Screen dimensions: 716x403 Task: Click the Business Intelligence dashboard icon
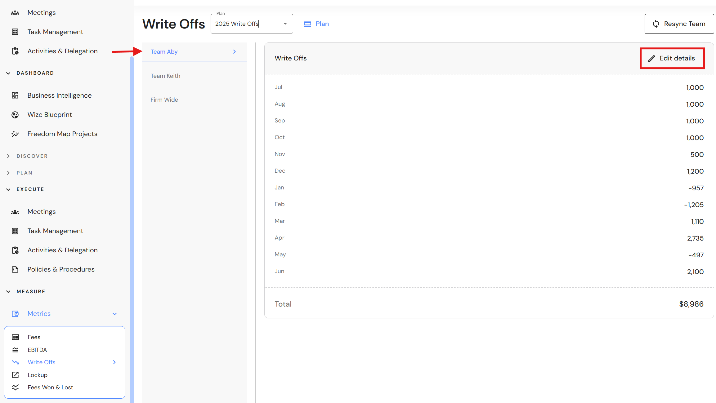(x=15, y=95)
